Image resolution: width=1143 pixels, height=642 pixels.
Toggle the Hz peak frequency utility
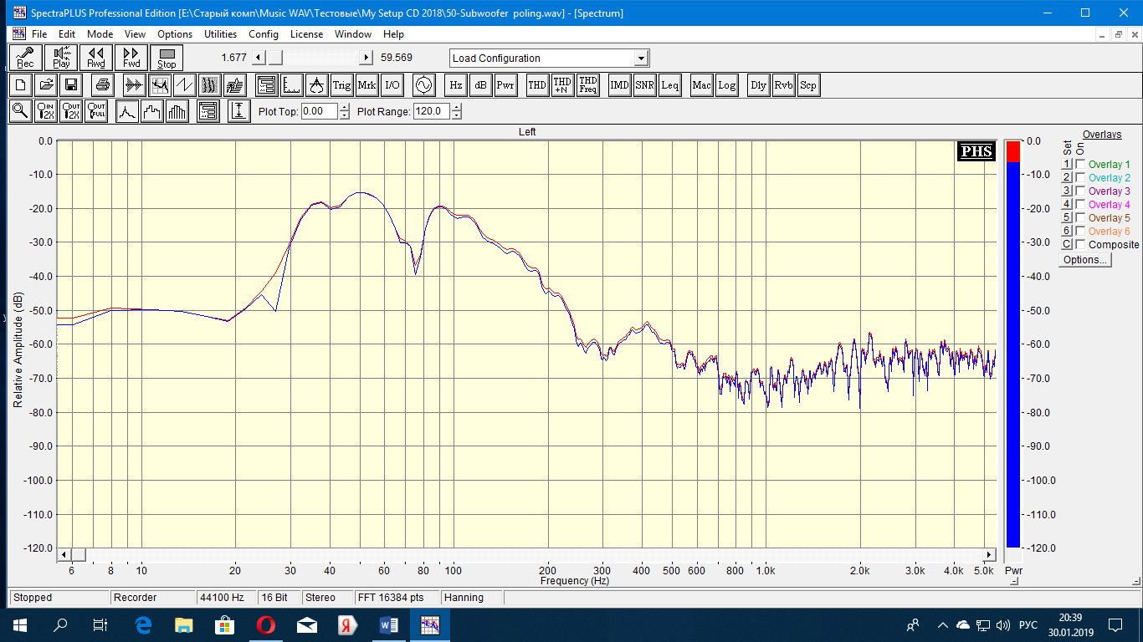coord(455,84)
